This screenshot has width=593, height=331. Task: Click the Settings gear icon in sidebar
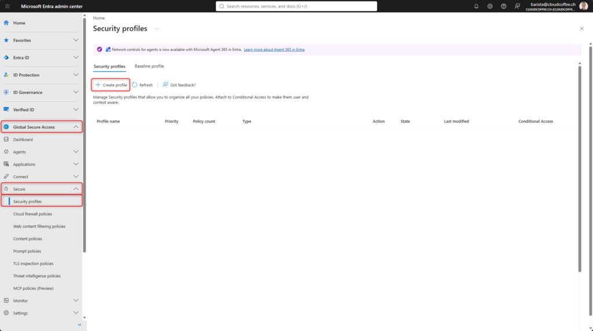[6, 313]
